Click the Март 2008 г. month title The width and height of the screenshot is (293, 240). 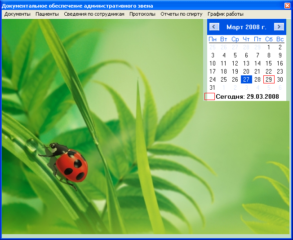click(x=246, y=27)
